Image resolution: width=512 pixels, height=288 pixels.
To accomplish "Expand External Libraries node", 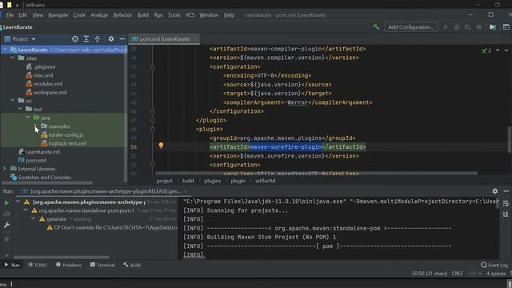I will [5, 169].
